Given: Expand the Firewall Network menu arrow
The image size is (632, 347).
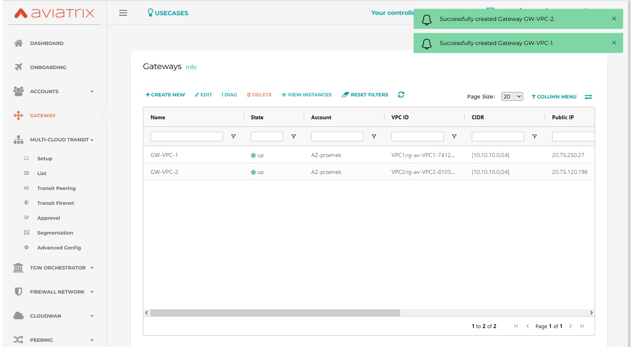Looking at the screenshot, I should (92, 292).
